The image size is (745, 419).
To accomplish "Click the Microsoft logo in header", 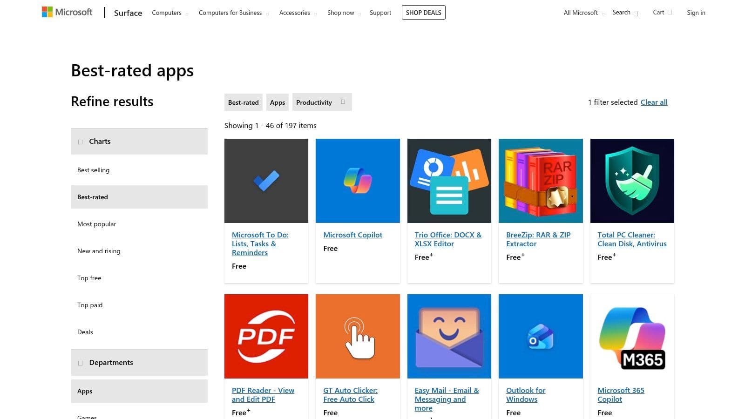I will point(67,12).
